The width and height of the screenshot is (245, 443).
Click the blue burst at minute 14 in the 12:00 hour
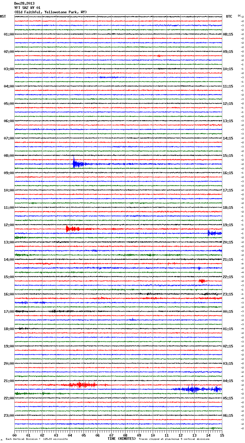point(214,233)
